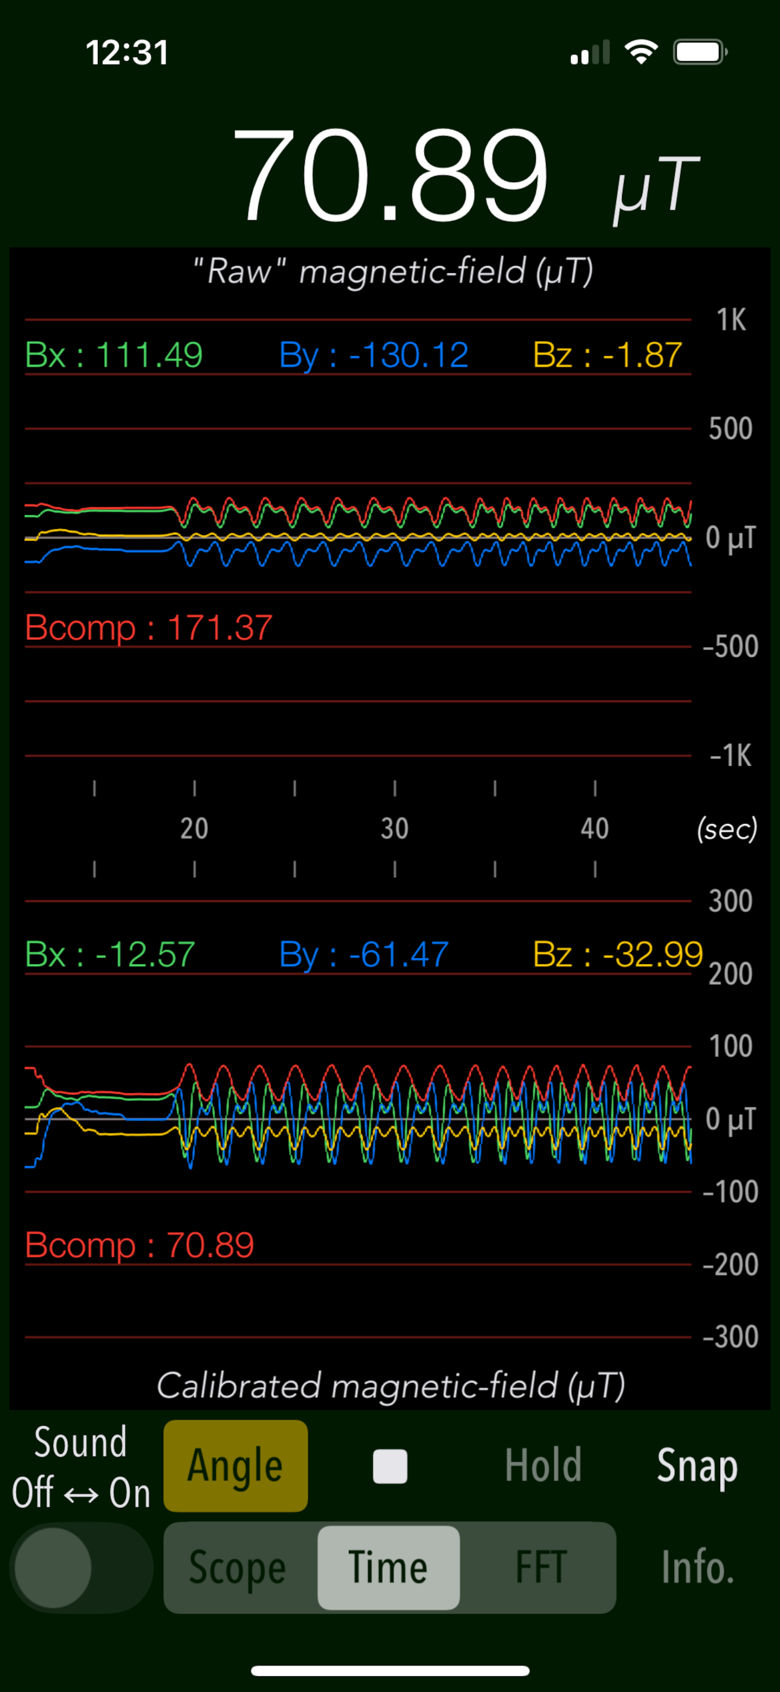The image size is (780, 1692).
Task: Stop recording with the square stop icon
Action: [390, 1466]
